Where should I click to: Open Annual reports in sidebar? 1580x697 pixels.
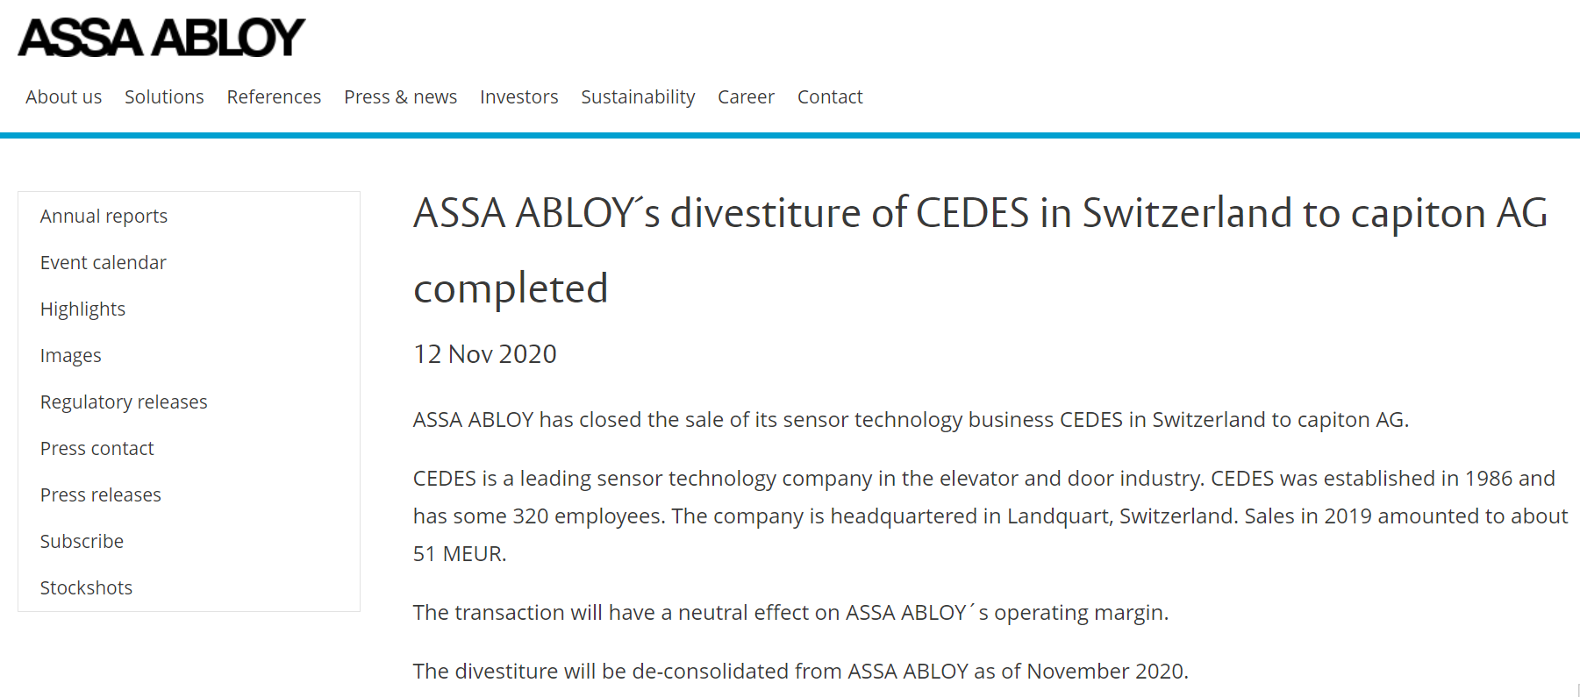pyautogui.click(x=104, y=216)
